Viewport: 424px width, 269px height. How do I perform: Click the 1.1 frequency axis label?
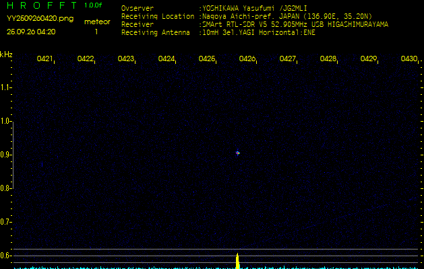coord(6,87)
